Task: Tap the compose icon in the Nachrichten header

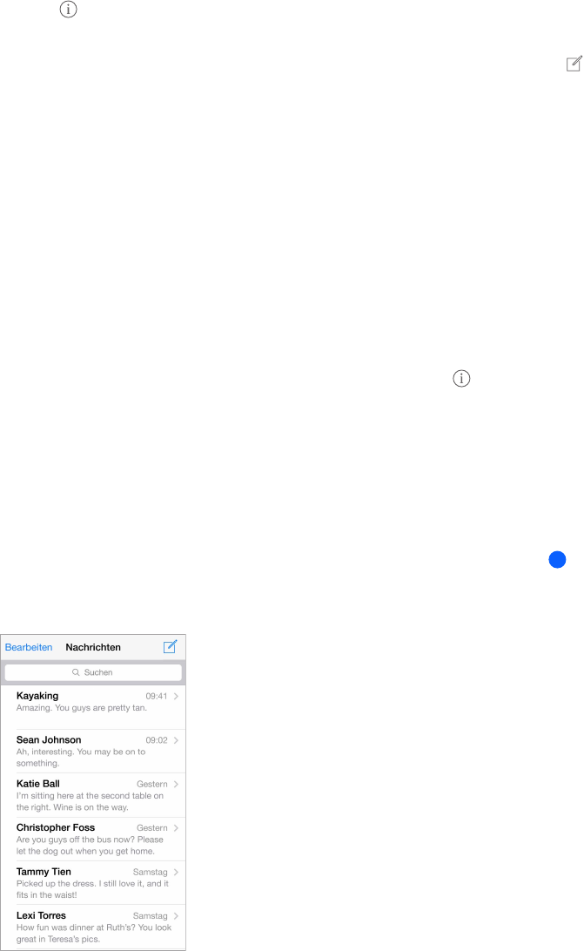Action: coord(171,646)
